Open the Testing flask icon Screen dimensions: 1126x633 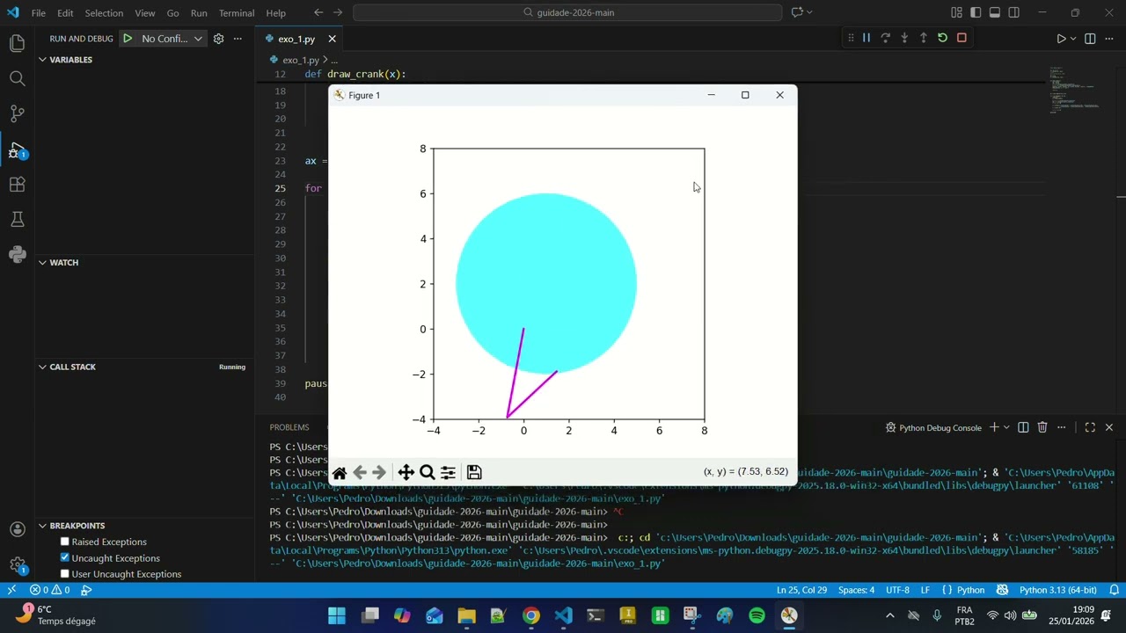coord(17,219)
